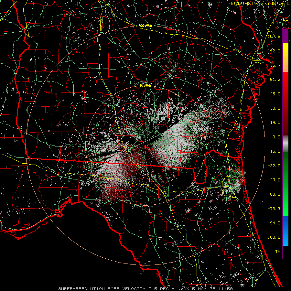Select the 61.2 value on velocity scale
The height and width of the screenshot is (291, 291).
tap(275, 80)
